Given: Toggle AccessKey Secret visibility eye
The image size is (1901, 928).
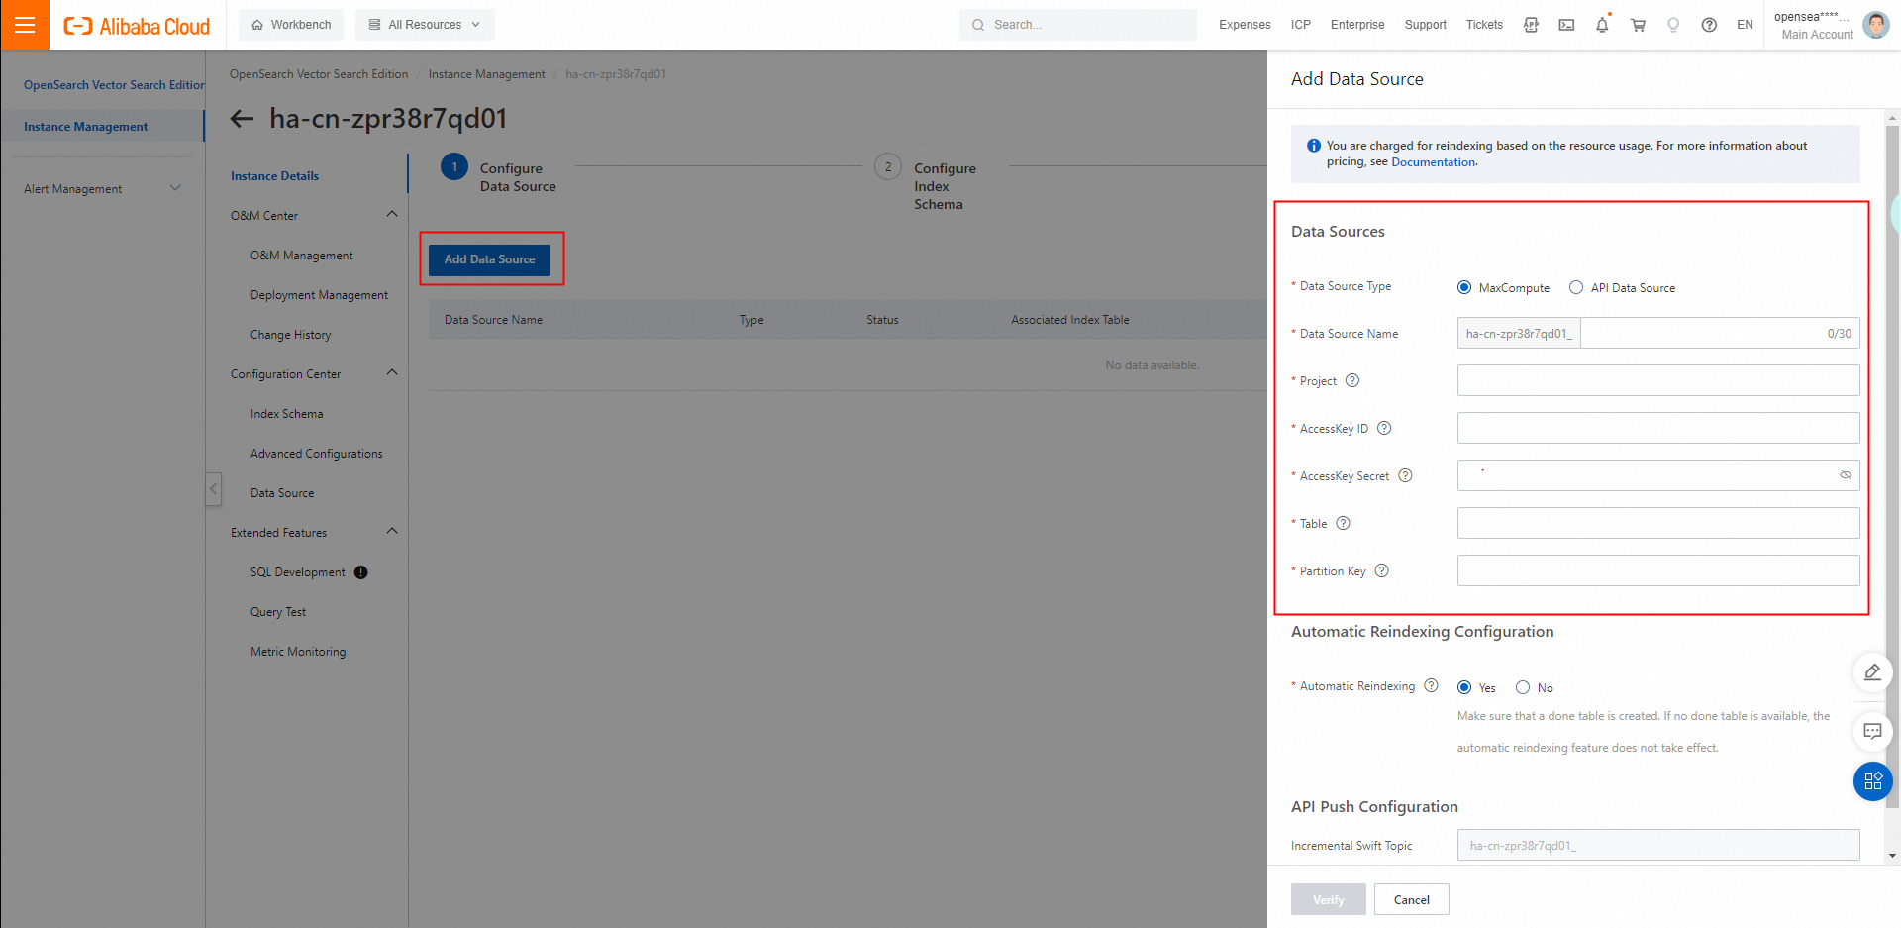Looking at the screenshot, I should point(1846,475).
